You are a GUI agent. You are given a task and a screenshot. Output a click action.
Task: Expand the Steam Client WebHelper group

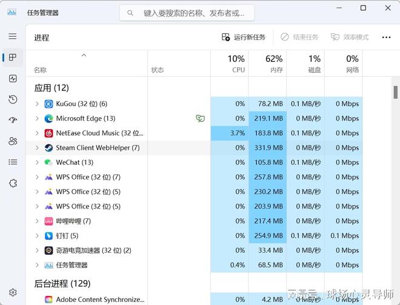[37, 148]
